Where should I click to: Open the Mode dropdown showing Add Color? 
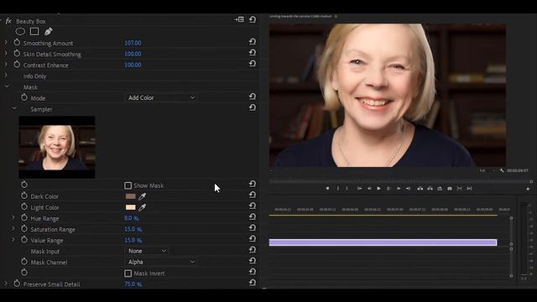point(161,97)
